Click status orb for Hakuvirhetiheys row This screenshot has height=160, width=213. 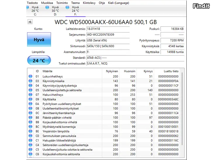point(30,95)
